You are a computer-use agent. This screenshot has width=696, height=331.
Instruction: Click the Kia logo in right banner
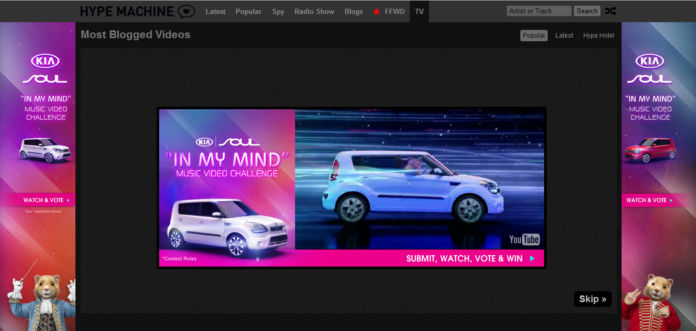tap(649, 61)
